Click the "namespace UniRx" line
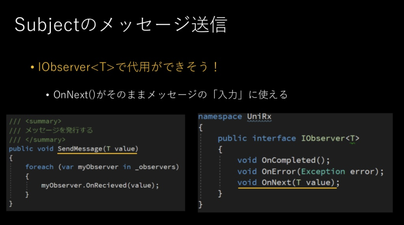 tap(235, 117)
